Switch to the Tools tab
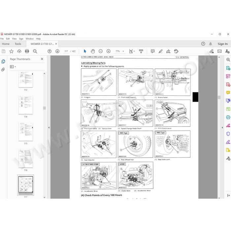This screenshot has height=231, width=231. pos(18,44)
